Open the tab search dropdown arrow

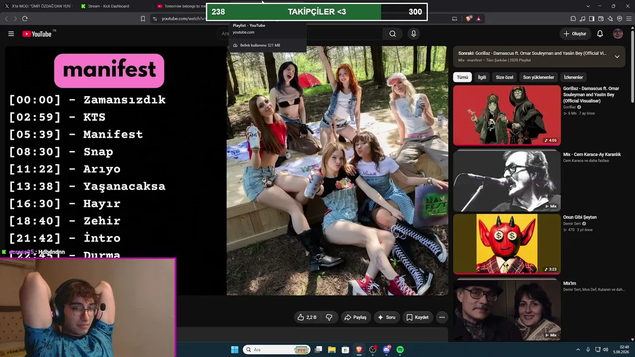tap(588, 6)
